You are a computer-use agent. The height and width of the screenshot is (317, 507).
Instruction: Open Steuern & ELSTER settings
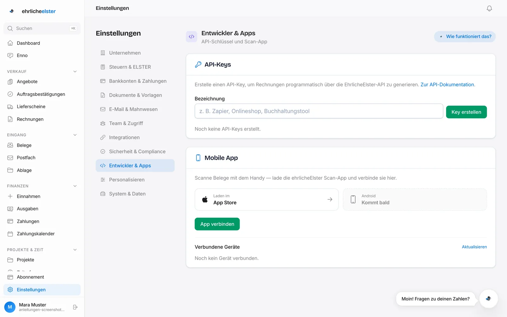[135, 67]
